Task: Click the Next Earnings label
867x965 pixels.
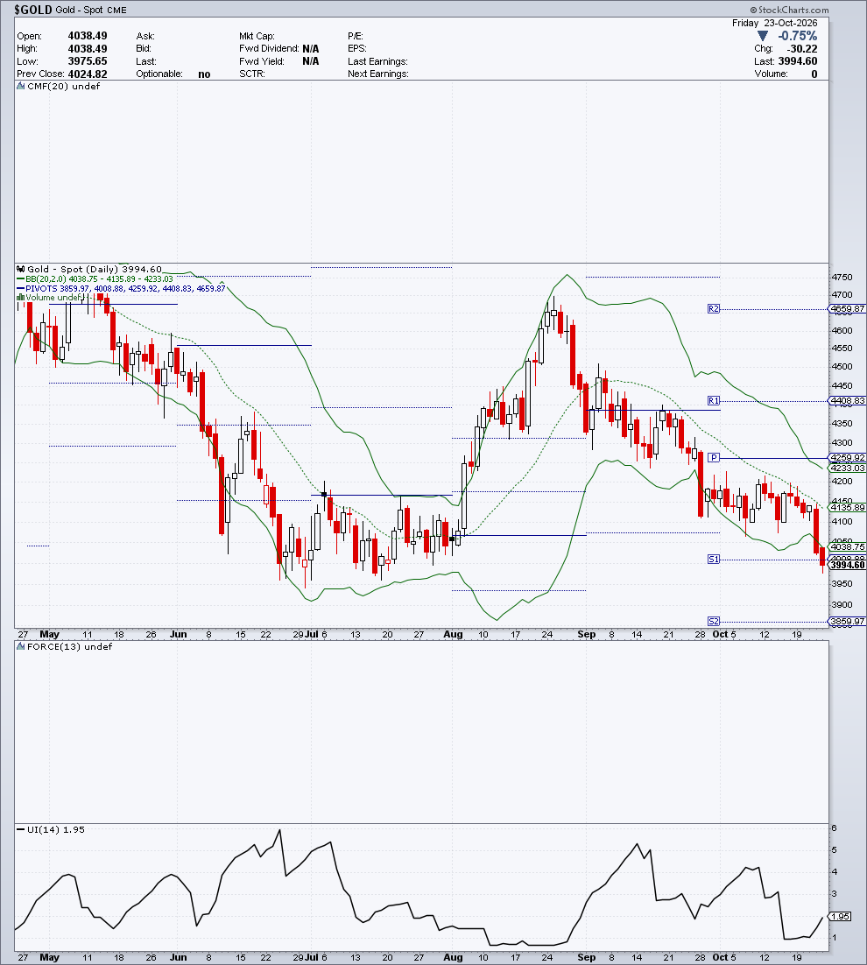Action: coord(377,74)
